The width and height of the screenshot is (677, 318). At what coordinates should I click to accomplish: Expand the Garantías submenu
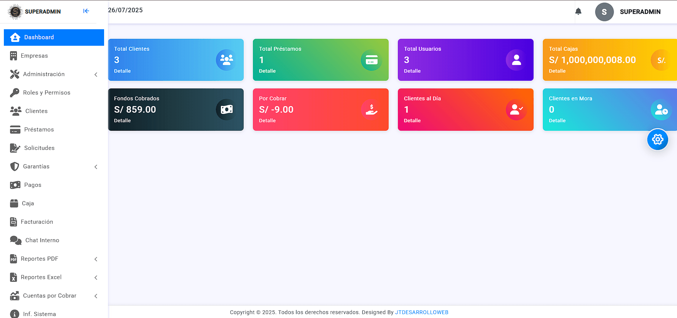tap(54, 166)
